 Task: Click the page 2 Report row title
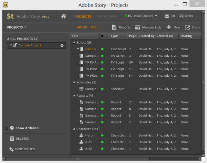(92, 122)
